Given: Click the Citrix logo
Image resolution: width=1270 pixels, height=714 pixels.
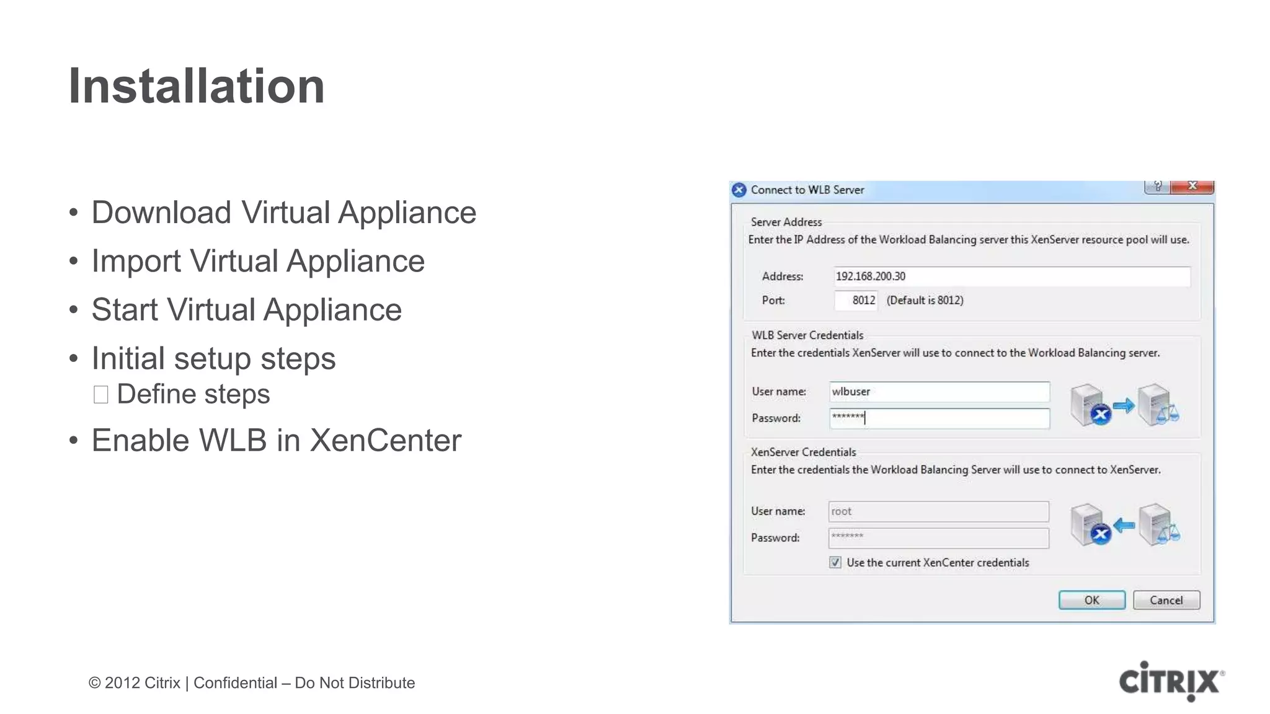Looking at the screenshot, I should pyautogui.click(x=1171, y=681).
